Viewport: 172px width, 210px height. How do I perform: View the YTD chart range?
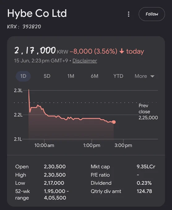click(118, 76)
